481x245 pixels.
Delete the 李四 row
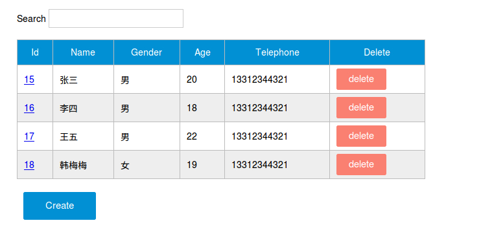pos(361,108)
